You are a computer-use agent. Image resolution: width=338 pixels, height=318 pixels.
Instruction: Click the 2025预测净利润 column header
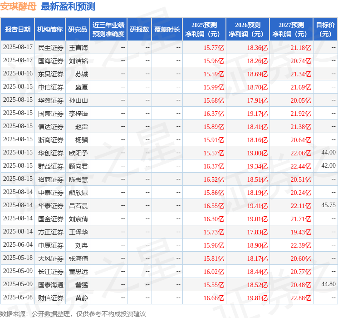(204, 30)
